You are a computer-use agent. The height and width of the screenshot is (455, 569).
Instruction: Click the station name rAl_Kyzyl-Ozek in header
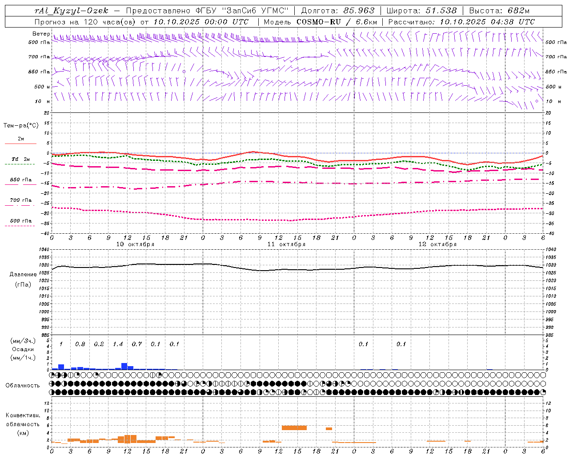tap(71, 11)
